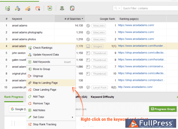Switch to the Rank Progress tab
The width and height of the screenshot is (178, 129).
point(14,97)
